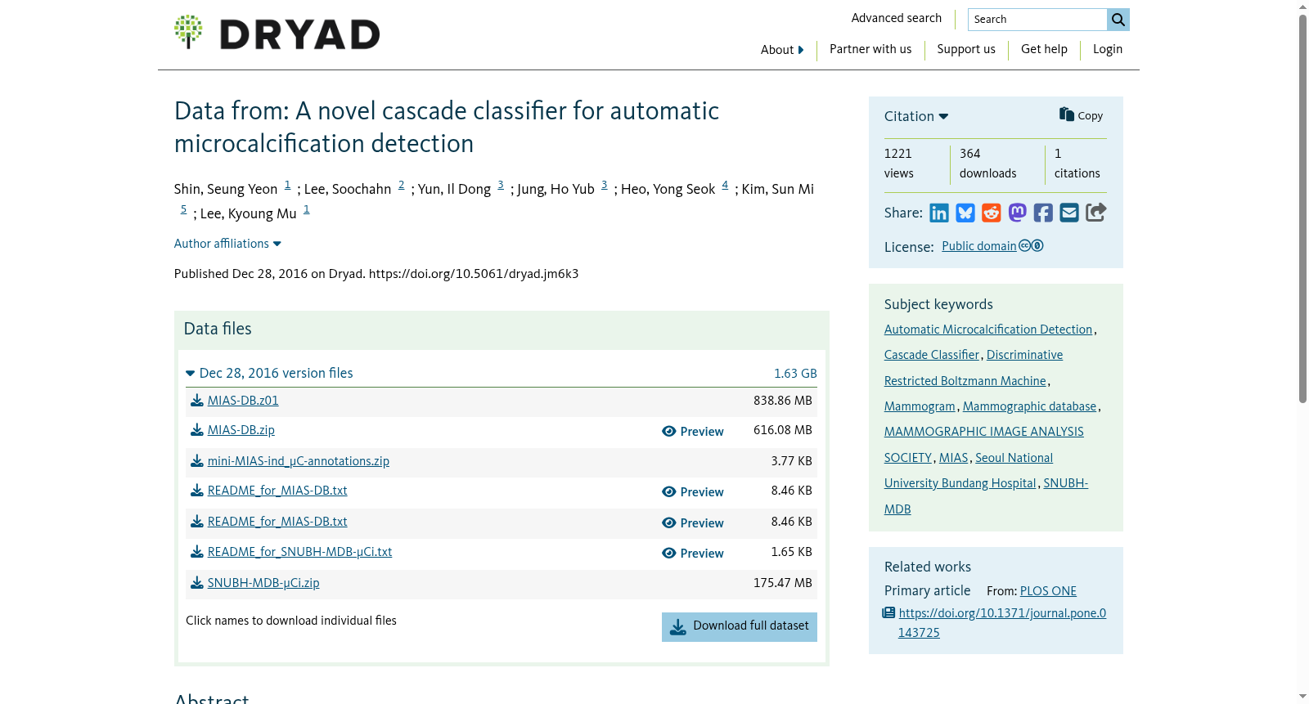Click affiliation 4 after Heo, Yong Seok

(725, 186)
